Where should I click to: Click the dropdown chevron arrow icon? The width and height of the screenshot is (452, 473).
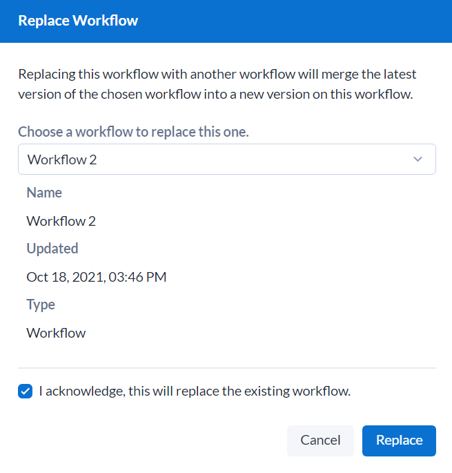[417, 160]
